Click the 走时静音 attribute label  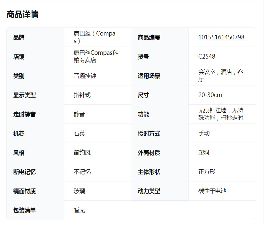coord(24,114)
